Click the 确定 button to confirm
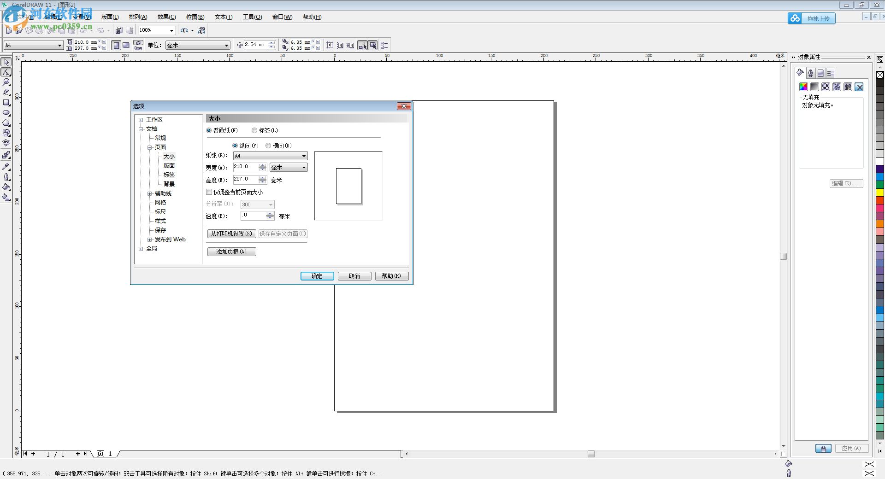The image size is (885, 479). click(x=317, y=276)
